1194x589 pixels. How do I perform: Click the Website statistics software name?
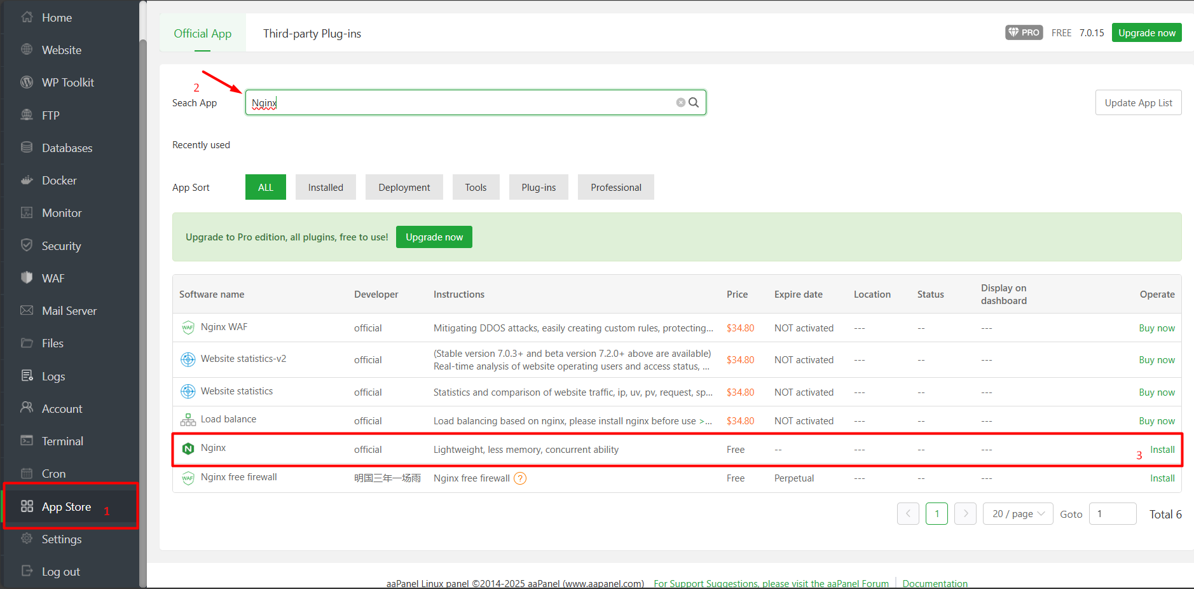coord(237,391)
